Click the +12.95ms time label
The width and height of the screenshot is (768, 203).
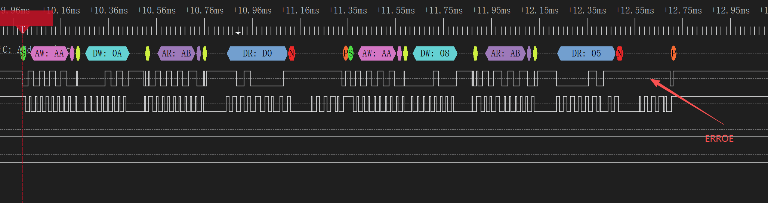pos(731,10)
